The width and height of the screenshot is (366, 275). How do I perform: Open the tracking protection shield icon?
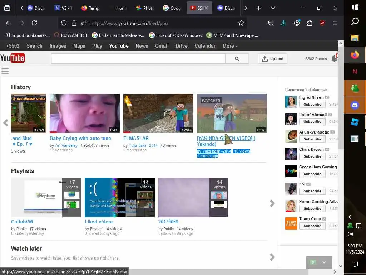(64, 23)
